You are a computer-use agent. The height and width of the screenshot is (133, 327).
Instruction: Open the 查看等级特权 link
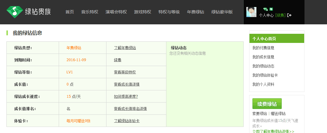tap(125, 72)
